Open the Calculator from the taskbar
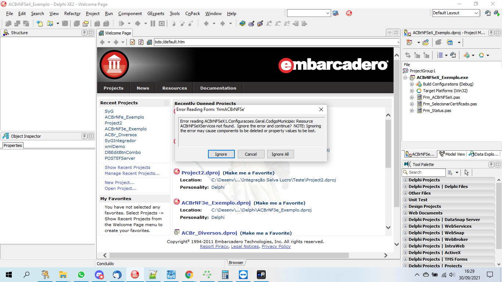Image resolution: width=502 pixels, height=282 pixels. (x=225, y=275)
